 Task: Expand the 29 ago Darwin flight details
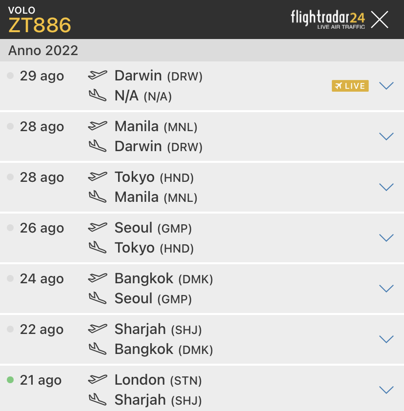coord(386,86)
